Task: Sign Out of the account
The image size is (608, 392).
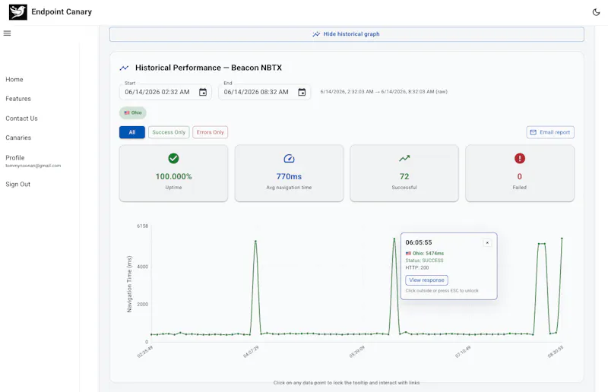Action: (x=17, y=184)
